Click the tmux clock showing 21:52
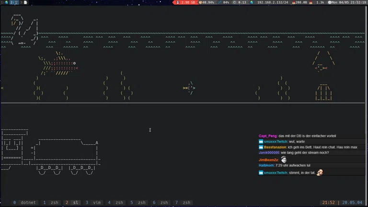The width and height of the screenshot is (368, 207). click(329, 203)
